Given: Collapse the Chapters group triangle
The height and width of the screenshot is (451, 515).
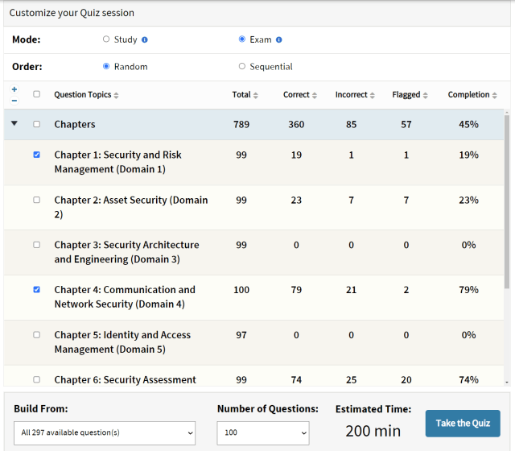Looking at the screenshot, I should pos(14,124).
